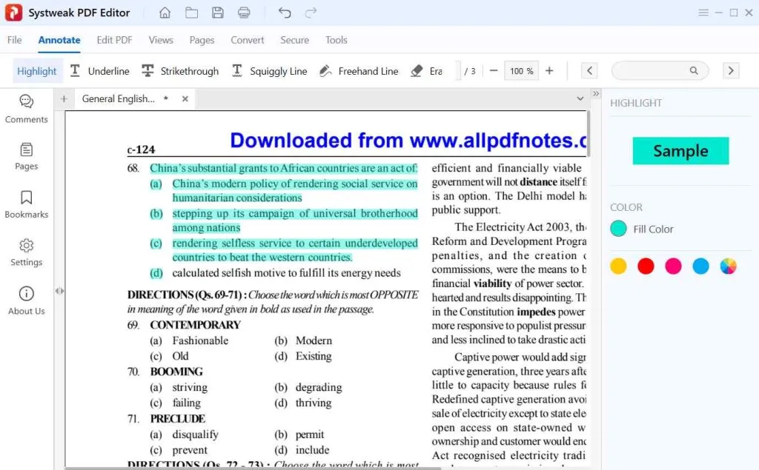
Task: Select the Squiggly Line tool
Action: (x=269, y=71)
